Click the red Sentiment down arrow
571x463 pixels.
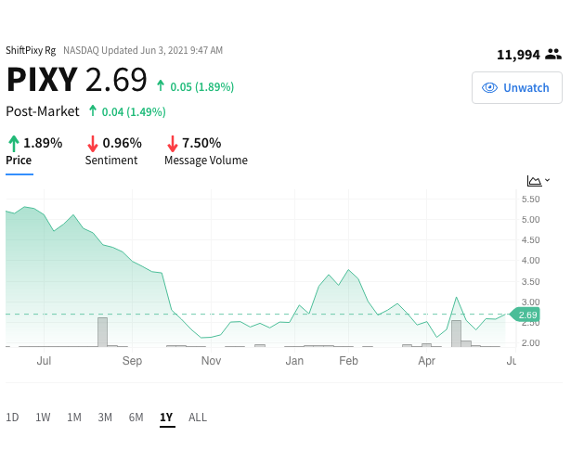(93, 144)
